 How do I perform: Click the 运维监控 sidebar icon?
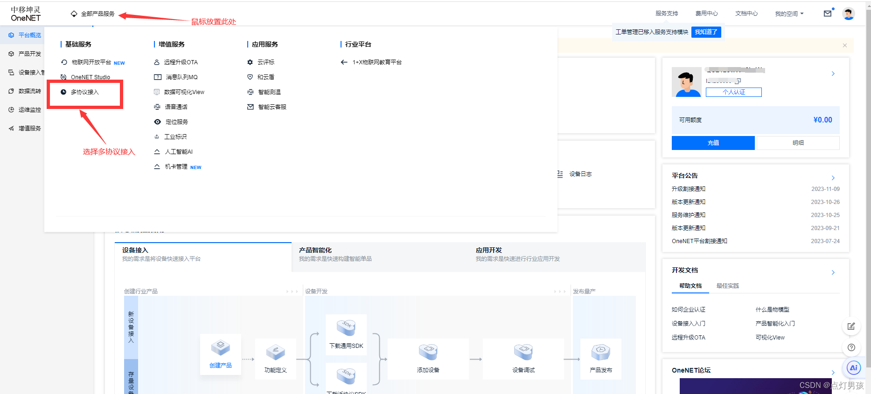point(11,109)
